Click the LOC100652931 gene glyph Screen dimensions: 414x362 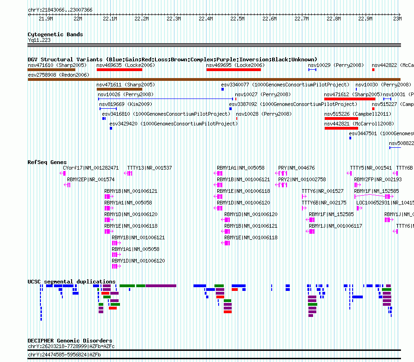tap(360, 208)
